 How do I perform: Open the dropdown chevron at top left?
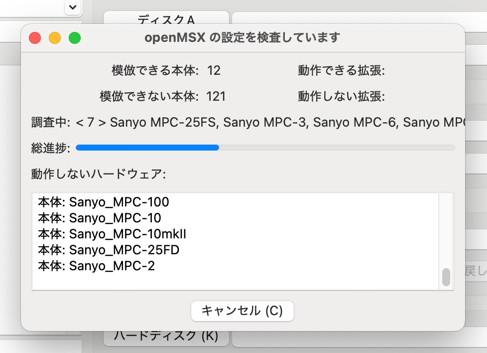73,7
